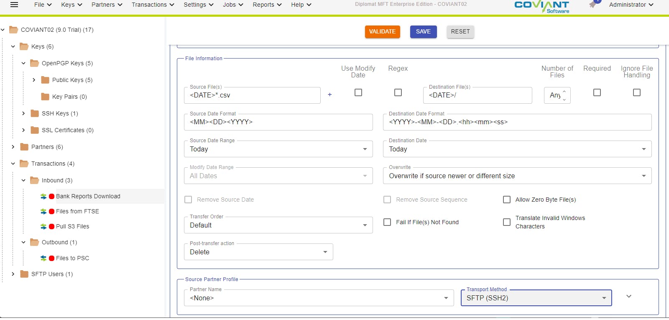Open the Post-transfer action dropdown
This screenshot has width=669, height=320.
click(x=258, y=252)
